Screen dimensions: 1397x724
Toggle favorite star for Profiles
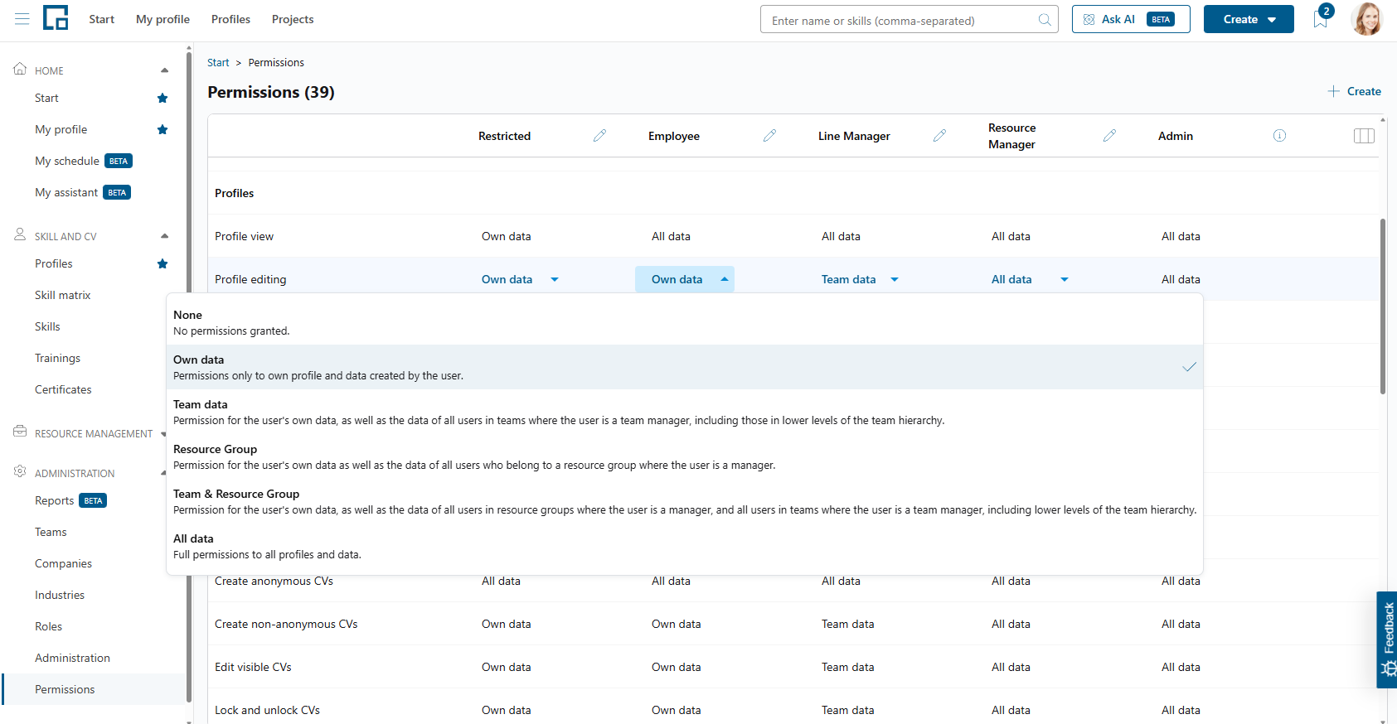[162, 264]
